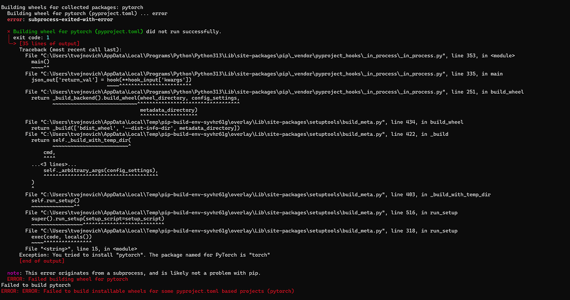Viewport: 570px width, 300px height.
Task: Click the 'File "<string>", line 15' line
Action: click(x=81, y=248)
